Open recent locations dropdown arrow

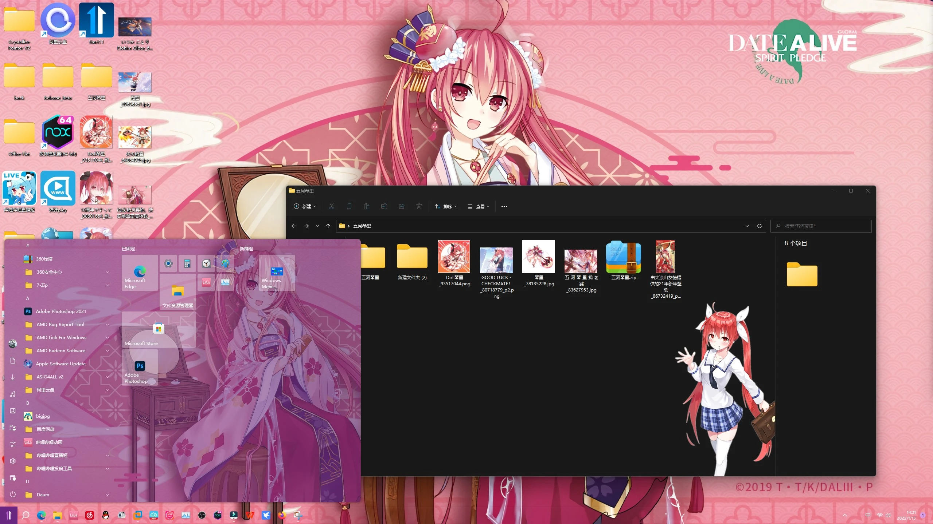coord(317,226)
